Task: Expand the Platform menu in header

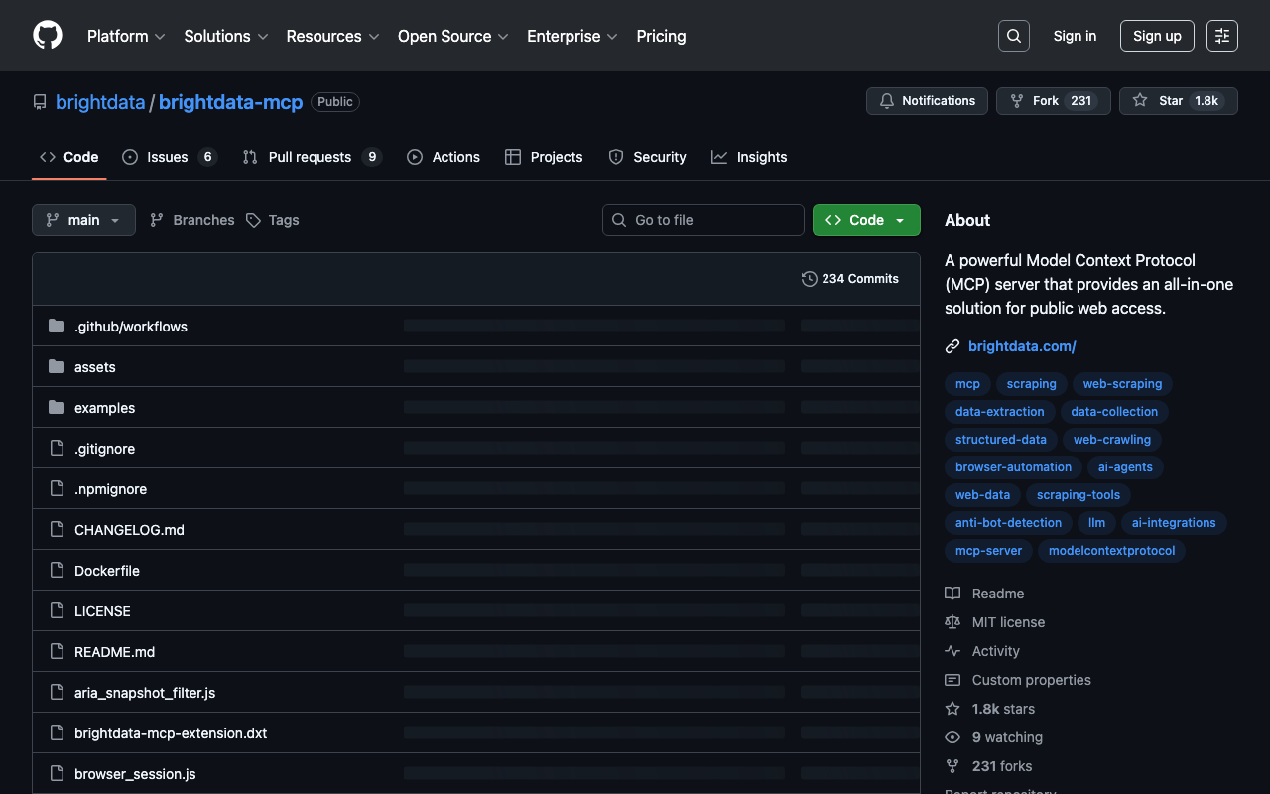Action: (x=126, y=36)
